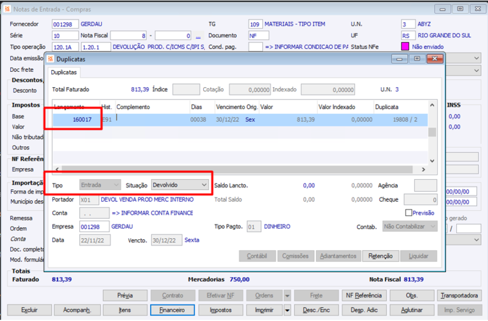Click the Empresa field in Duplicatas

coord(95,227)
